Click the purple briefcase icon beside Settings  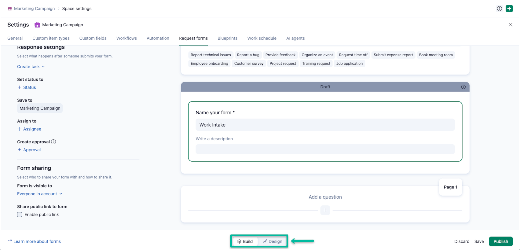point(37,25)
